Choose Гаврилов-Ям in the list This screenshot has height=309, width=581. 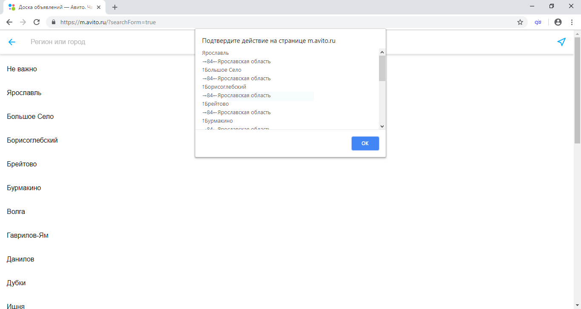[x=28, y=235]
